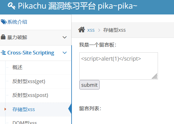174x124 pixels.
Task: Click the lock icon beside 暴力破解
Action: tap(3, 37)
